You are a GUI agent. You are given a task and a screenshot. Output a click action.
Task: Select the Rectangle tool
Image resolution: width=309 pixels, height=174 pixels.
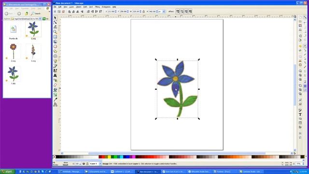click(x=55, y=37)
